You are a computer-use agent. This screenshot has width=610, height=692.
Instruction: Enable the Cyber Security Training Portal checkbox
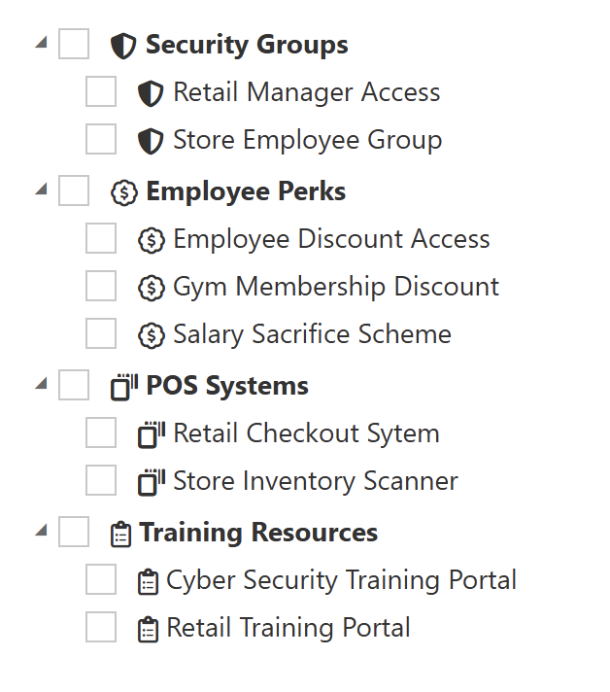coord(101,580)
